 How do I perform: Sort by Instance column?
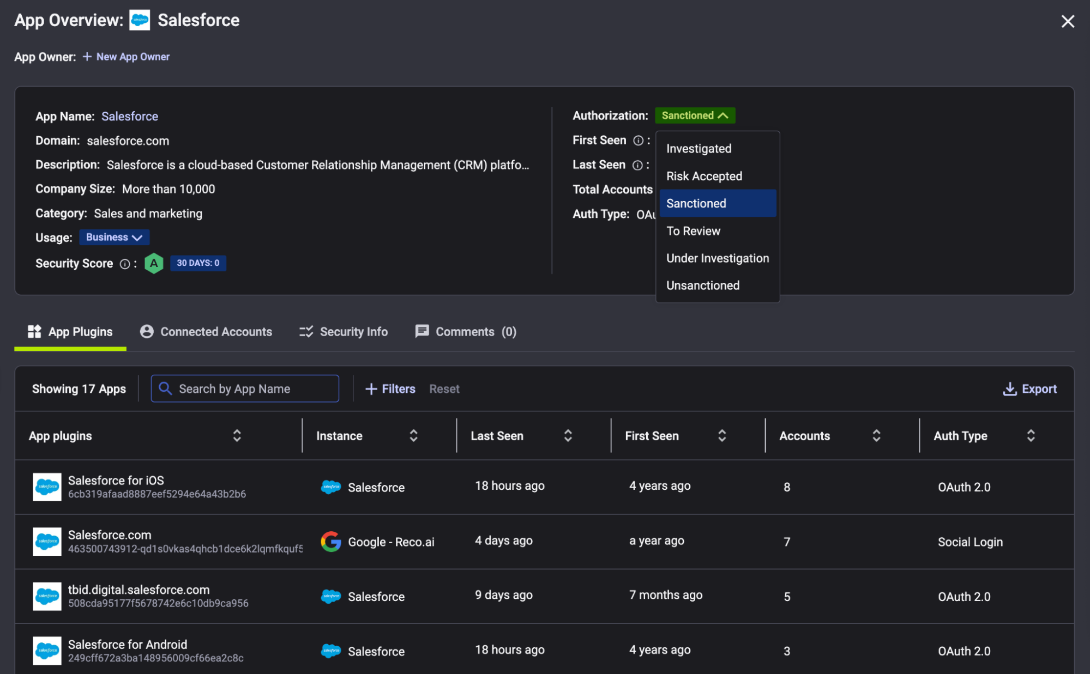click(413, 436)
